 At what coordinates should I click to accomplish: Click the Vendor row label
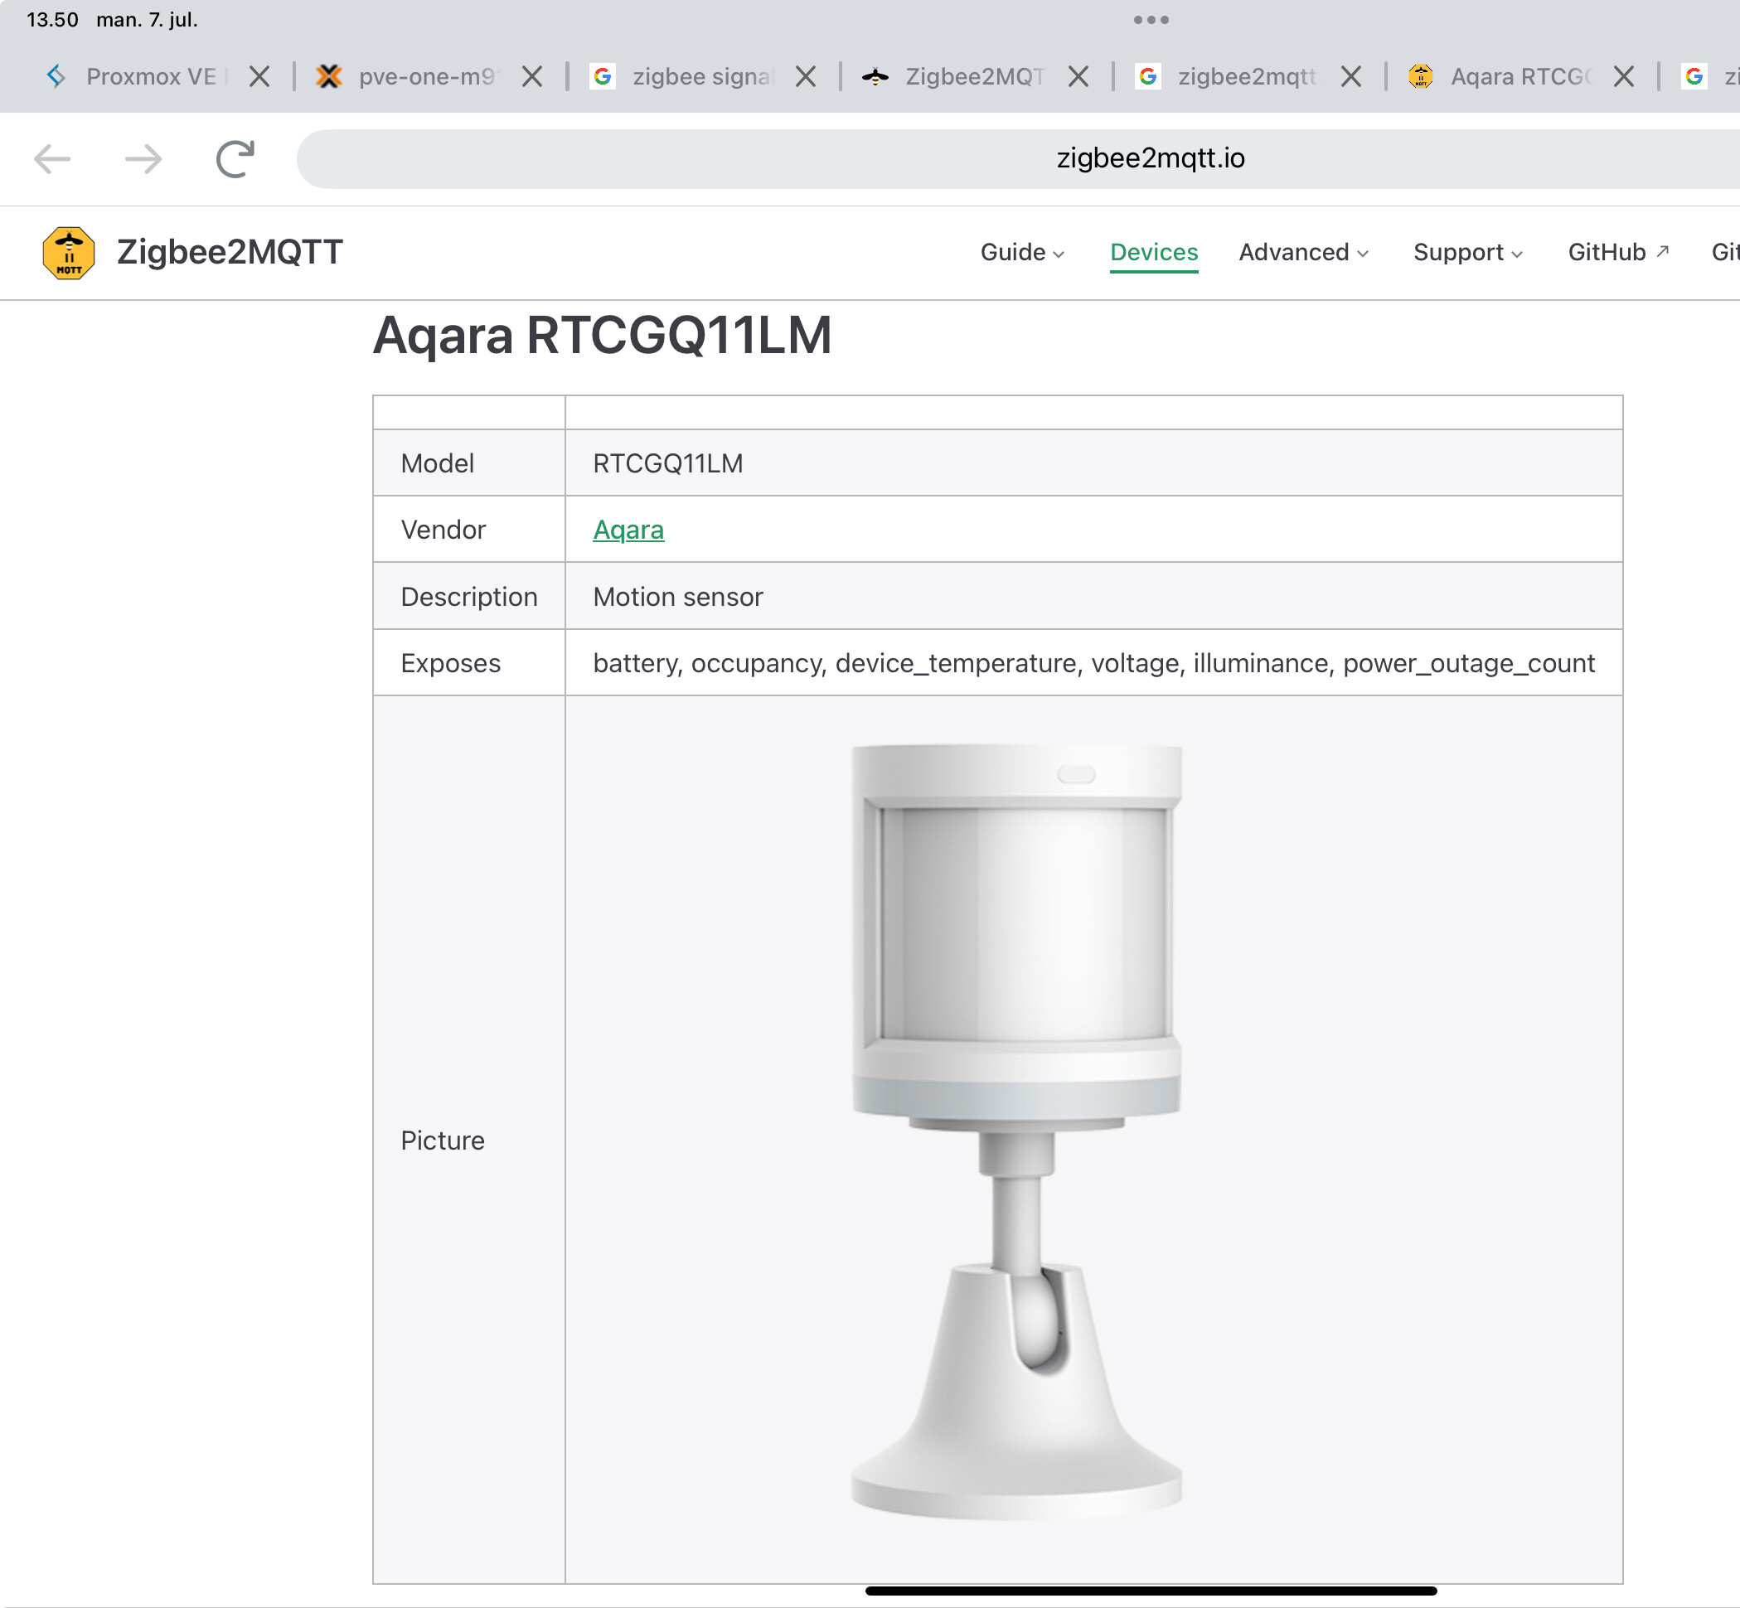[x=443, y=529]
